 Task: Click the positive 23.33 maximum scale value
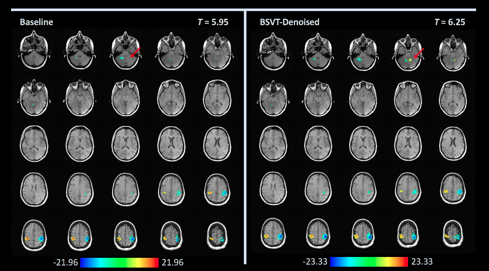(422, 261)
